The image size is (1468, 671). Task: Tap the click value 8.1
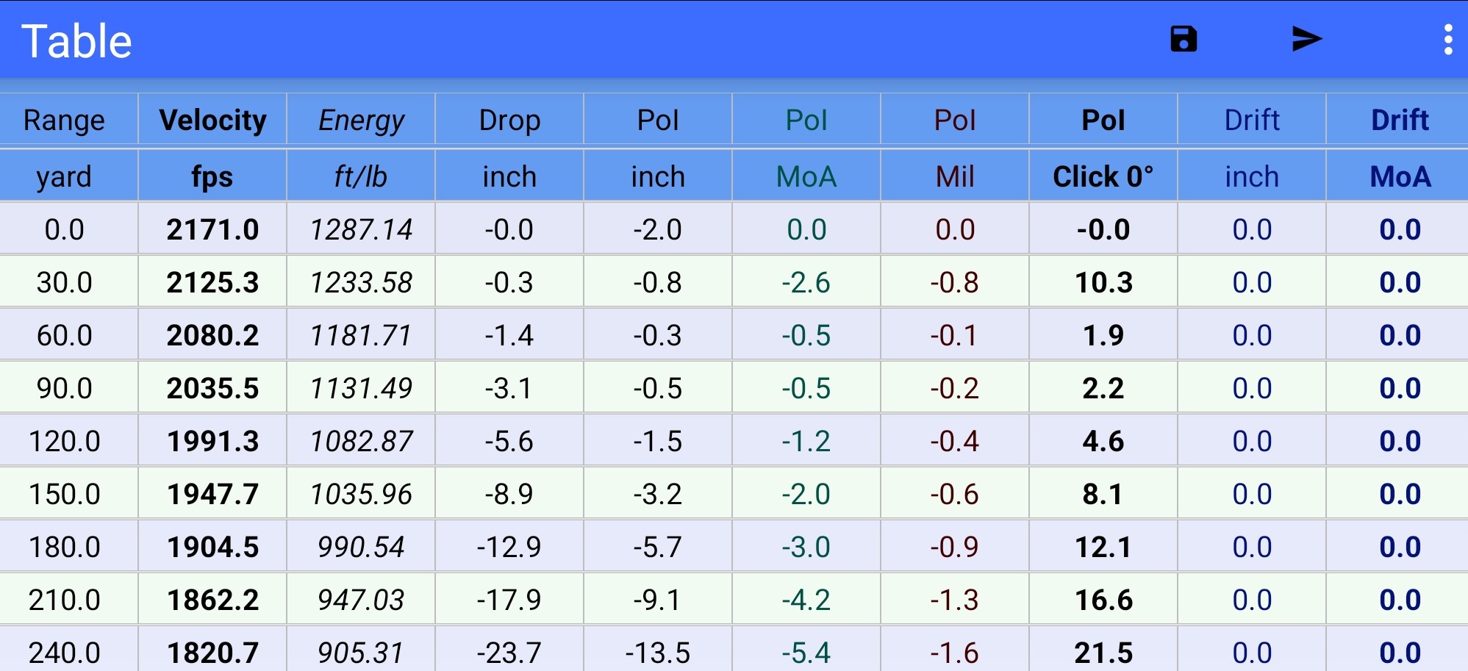(x=1103, y=494)
